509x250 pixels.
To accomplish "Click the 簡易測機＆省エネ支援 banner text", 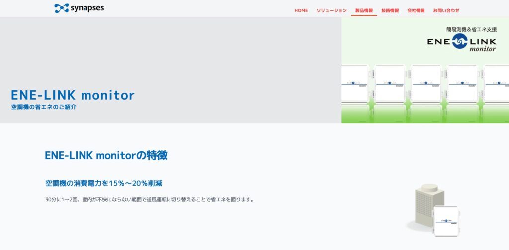I will click(x=471, y=29).
